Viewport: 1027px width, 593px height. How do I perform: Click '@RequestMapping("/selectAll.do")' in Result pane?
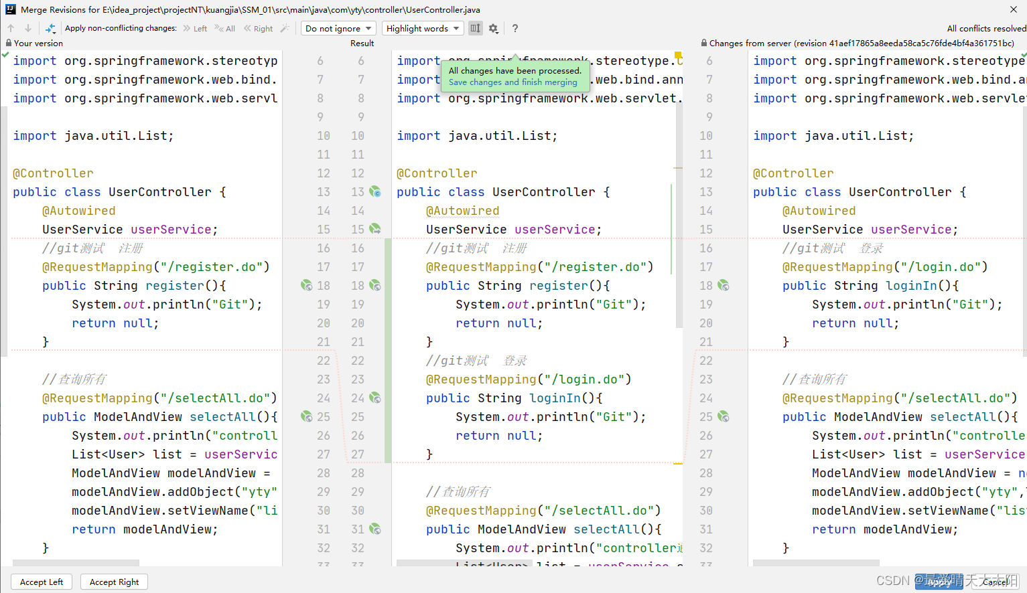pyautogui.click(x=543, y=511)
